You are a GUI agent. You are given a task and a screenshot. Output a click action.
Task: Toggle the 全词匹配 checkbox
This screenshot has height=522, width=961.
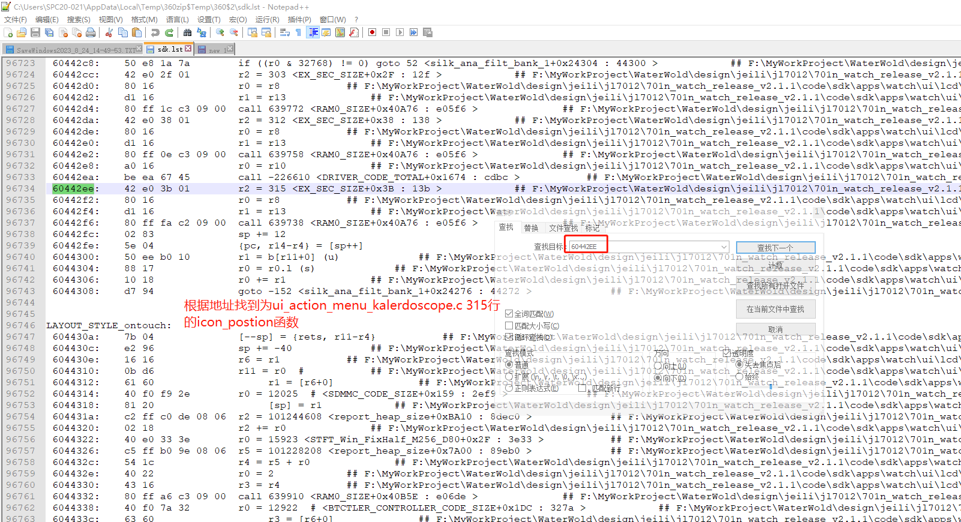509,314
